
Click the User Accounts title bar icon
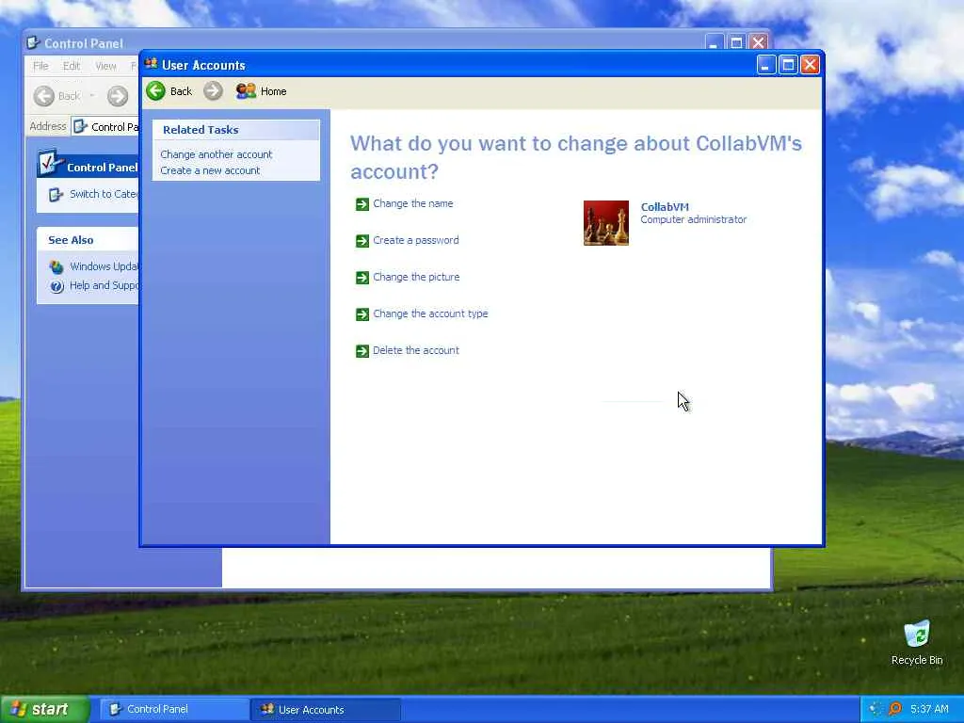[152, 64]
